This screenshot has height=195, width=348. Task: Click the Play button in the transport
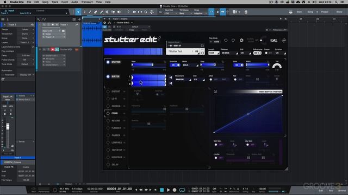tap(168, 190)
